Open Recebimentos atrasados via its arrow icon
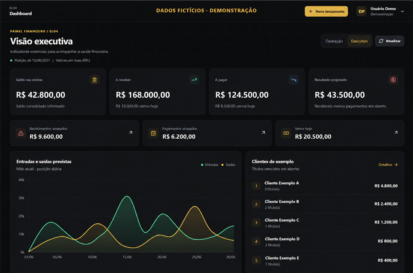 (x=131, y=132)
